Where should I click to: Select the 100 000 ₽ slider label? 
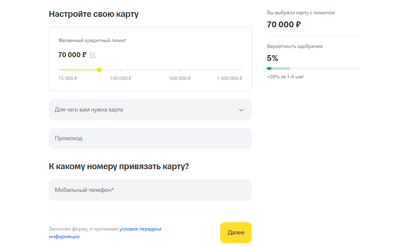[x=120, y=78]
